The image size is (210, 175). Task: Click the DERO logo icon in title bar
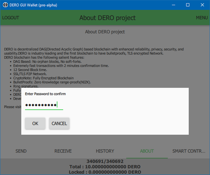click(x=5, y=5)
